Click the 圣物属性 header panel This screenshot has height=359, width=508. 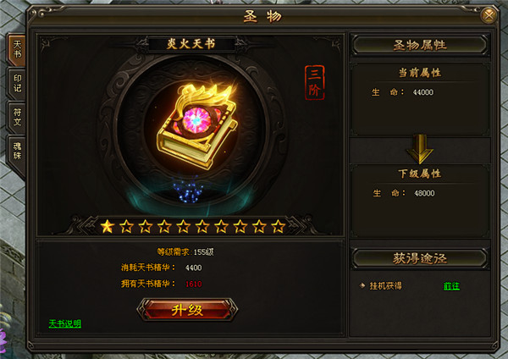[x=420, y=45]
